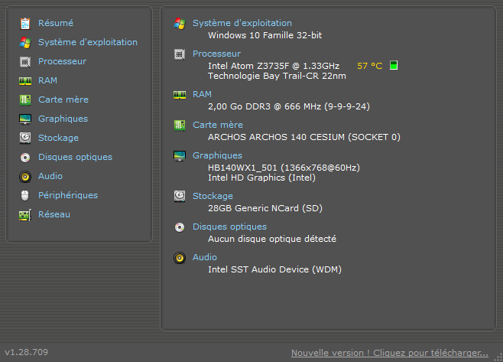Click the Système d'exploitation heading link in summary
Image resolution: width=503 pixels, height=362 pixels.
click(x=242, y=23)
